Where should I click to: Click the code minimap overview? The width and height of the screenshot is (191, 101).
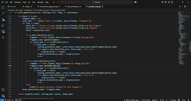183,38
